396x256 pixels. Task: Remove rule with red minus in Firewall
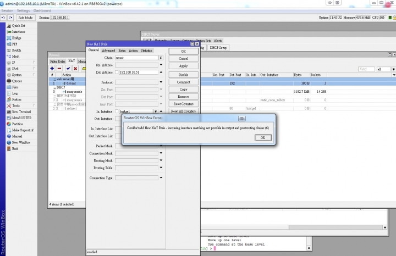[x=59, y=68]
